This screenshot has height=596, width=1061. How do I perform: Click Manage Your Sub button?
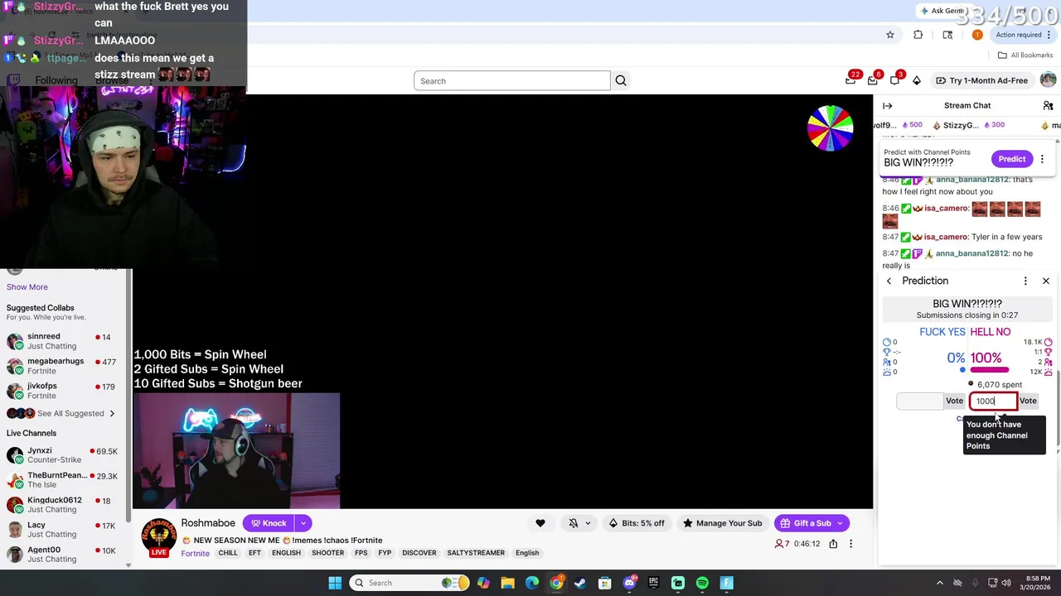point(721,523)
